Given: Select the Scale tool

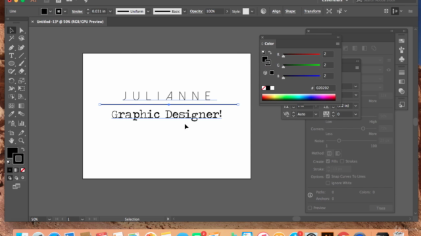Looking at the screenshot, I should [22, 81].
